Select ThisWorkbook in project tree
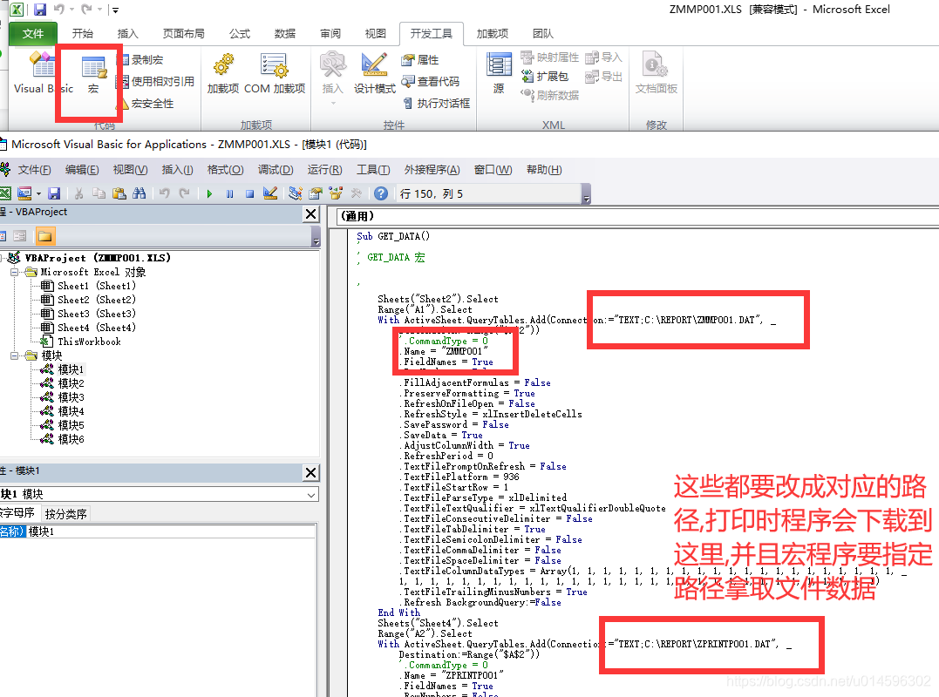The height and width of the screenshot is (697, 939). pyautogui.click(x=80, y=342)
